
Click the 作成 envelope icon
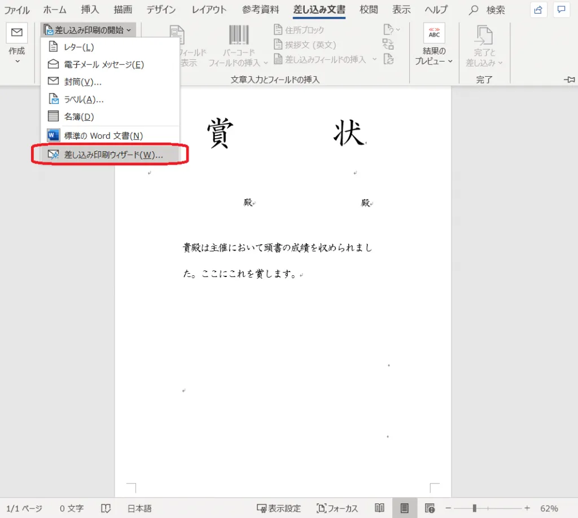[x=16, y=33]
